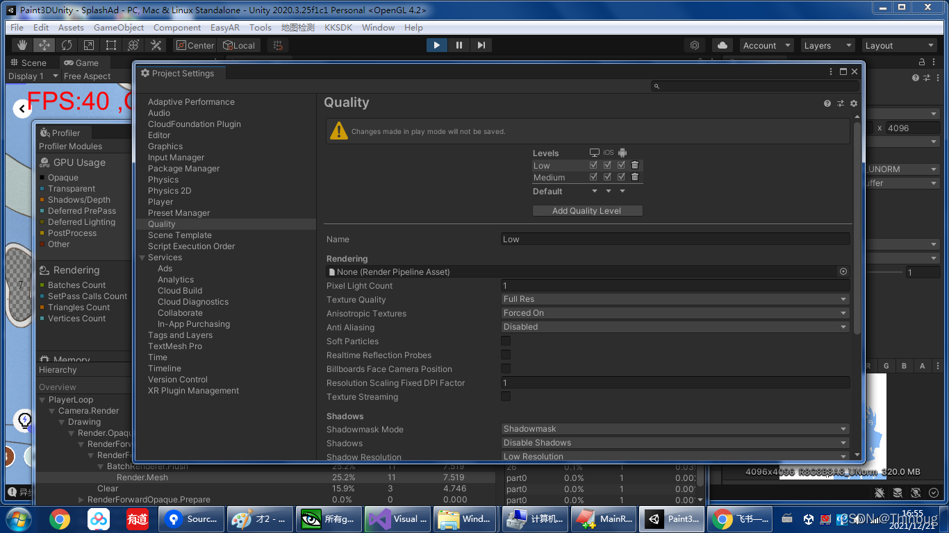Open the Shadows dropdown

click(675, 443)
